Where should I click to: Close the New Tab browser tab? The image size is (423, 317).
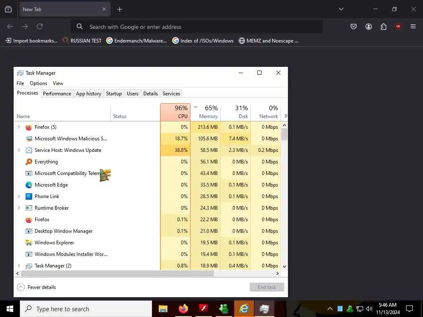pyautogui.click(x=104, y=9)
